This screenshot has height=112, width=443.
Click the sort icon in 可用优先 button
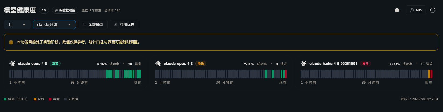tap(116, 25)
